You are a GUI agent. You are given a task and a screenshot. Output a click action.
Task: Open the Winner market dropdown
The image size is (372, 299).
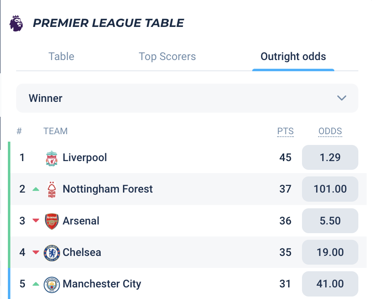187,98
